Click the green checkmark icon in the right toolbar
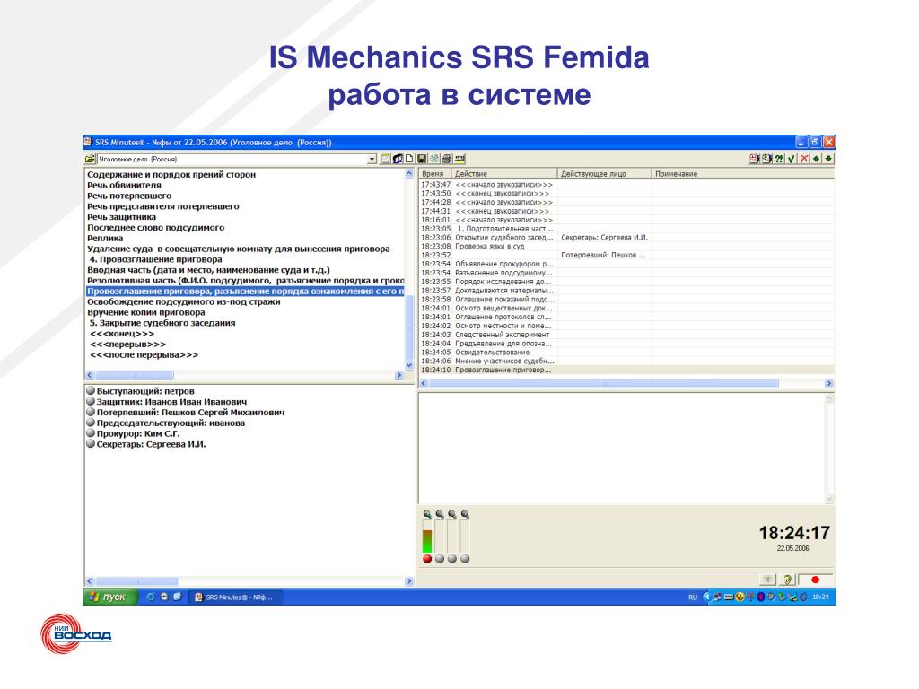The image size is (919, 689). (792, 159)
